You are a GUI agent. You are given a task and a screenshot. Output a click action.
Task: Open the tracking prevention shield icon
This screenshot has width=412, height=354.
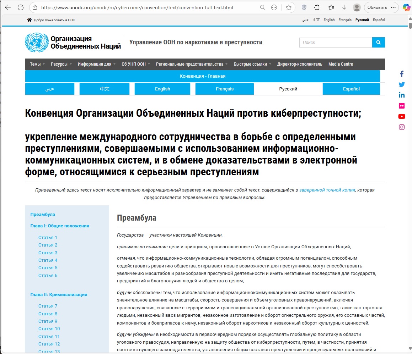click(304, 7)
